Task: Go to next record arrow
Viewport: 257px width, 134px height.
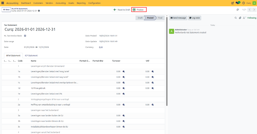Action: [254, 10]
